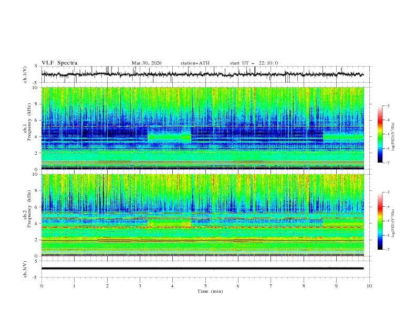Click the "7" tick on the time axis
Image resolution: width=416 pixels, height=321 pixels.
coord(271,286)
